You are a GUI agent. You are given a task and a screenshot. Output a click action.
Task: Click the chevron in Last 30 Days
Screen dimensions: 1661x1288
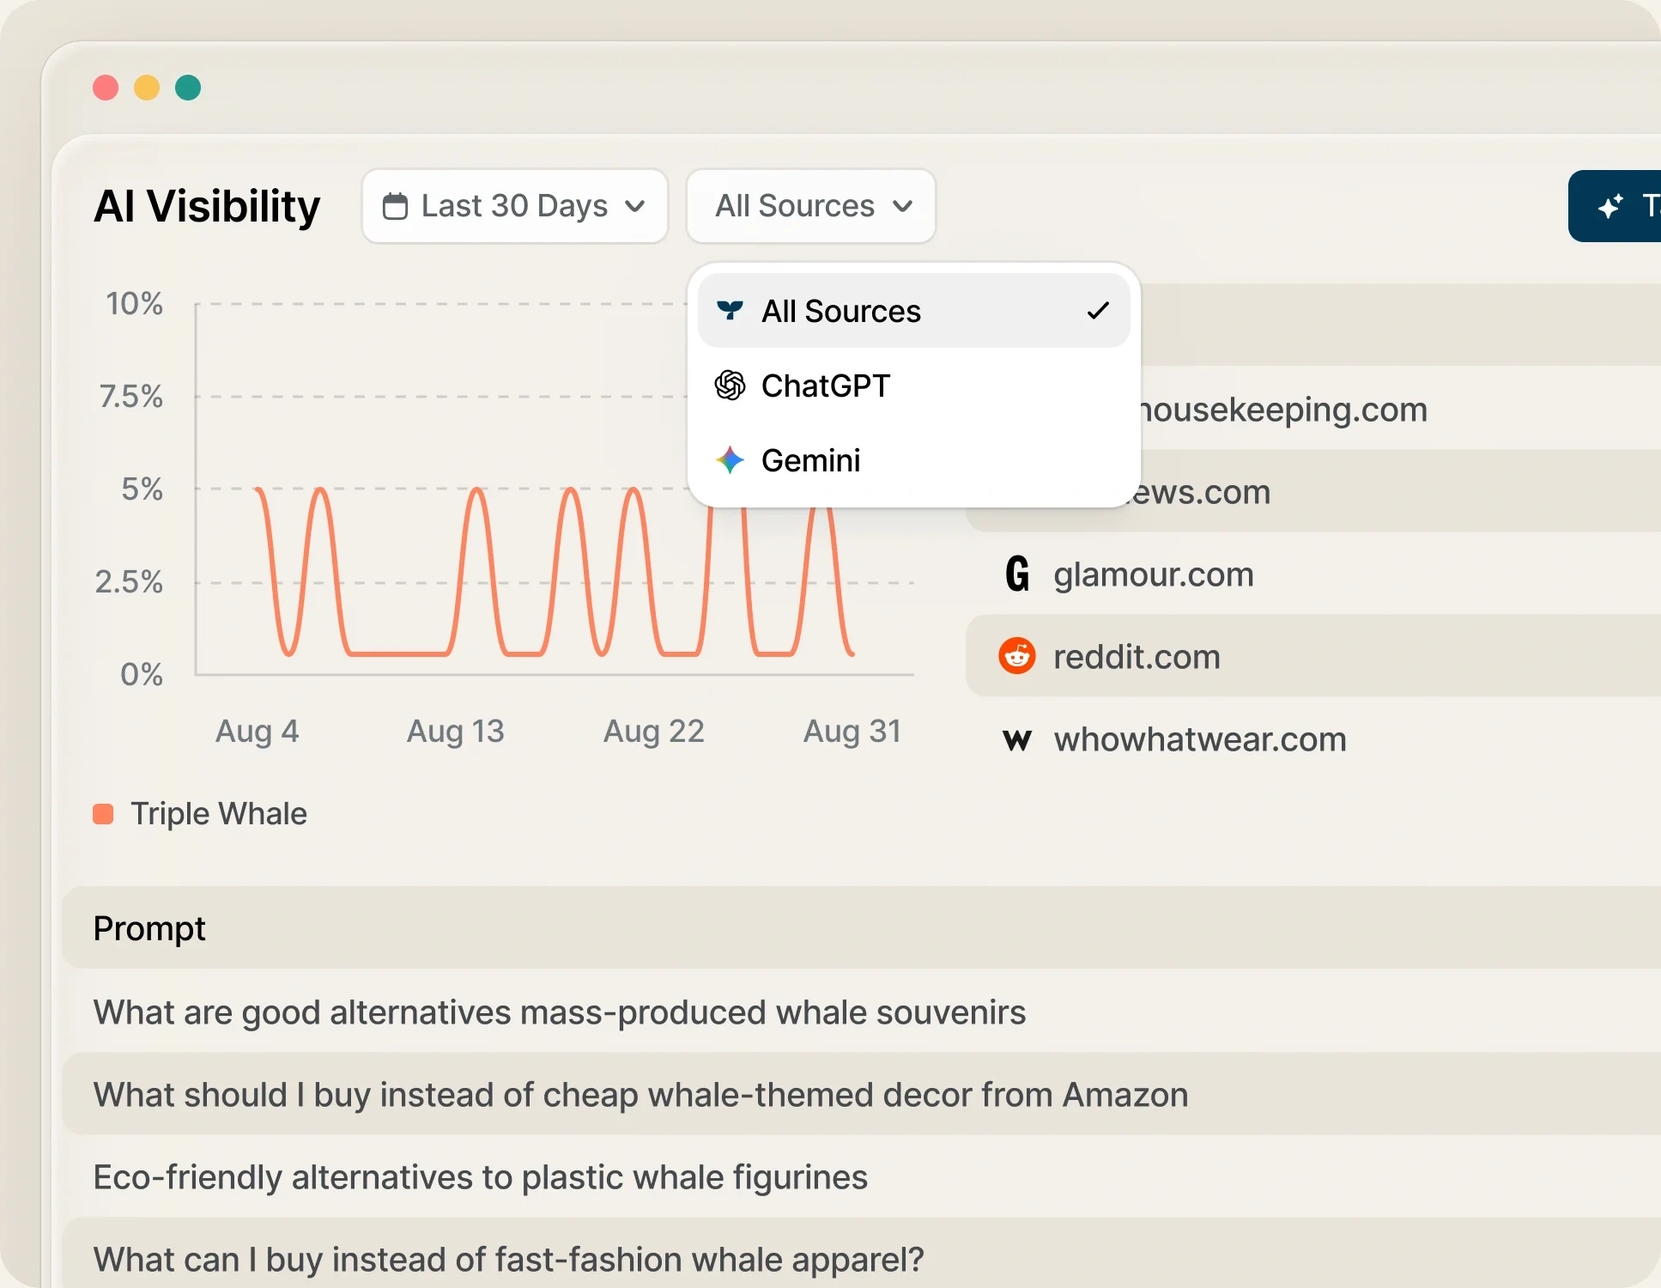635,206
